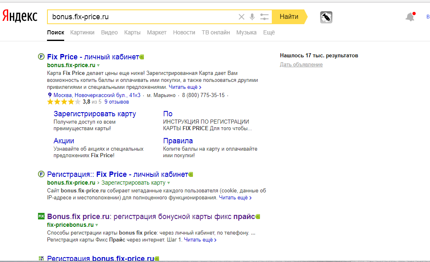430x262 pixels.
Task: Click the yellow Найти search button
Action: tap(289, 17)
